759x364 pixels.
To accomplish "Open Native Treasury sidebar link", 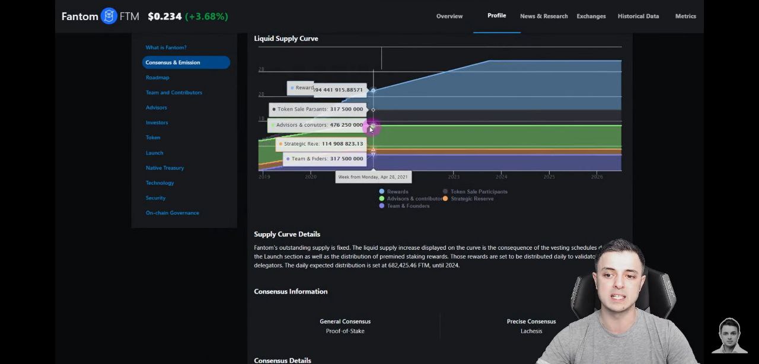I will (165, 168).
